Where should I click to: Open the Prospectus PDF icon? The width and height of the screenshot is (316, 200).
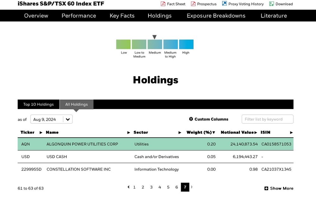[x=193, y=4]
